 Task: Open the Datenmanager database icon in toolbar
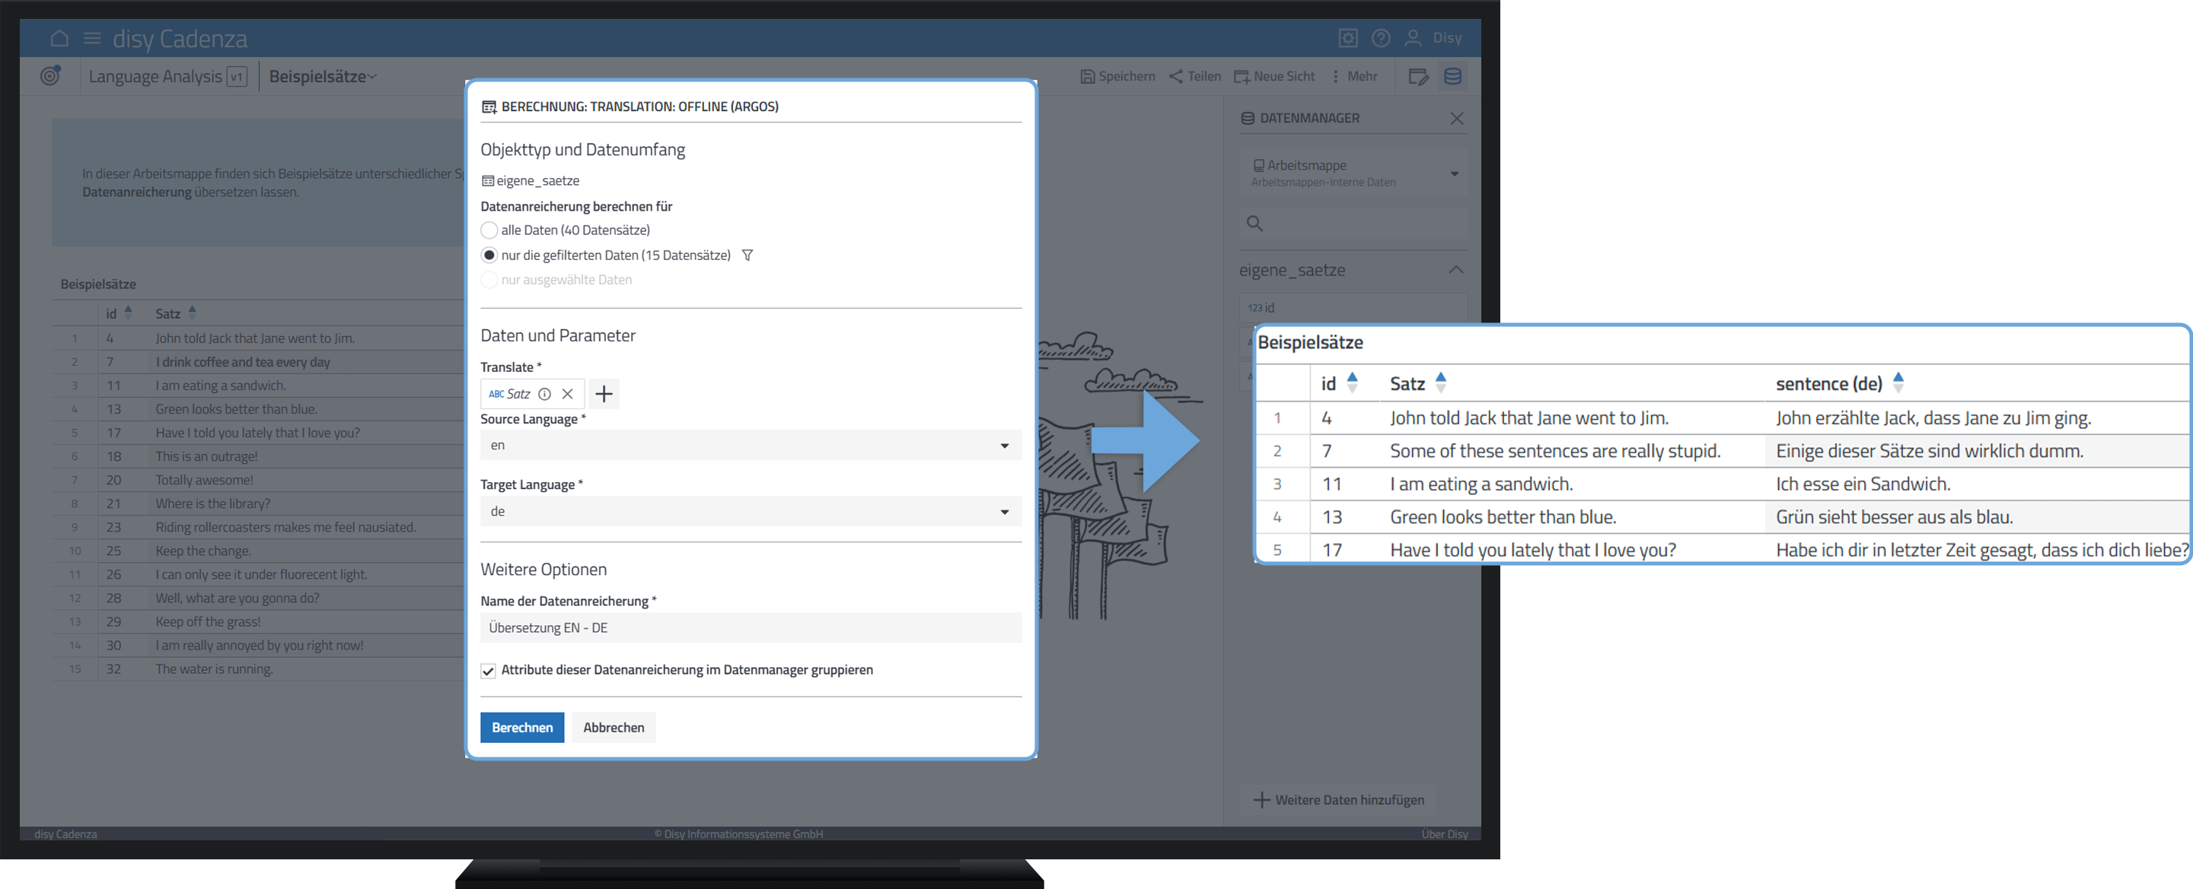click(1452, 77)
